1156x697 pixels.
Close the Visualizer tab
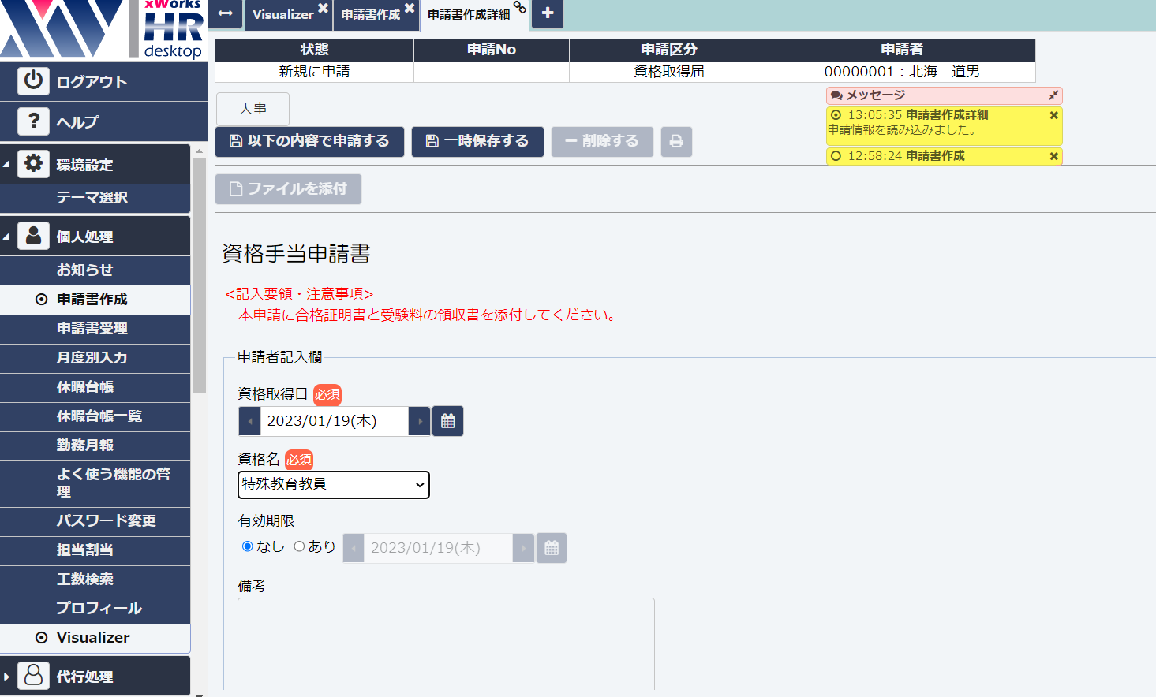[323, 8]
